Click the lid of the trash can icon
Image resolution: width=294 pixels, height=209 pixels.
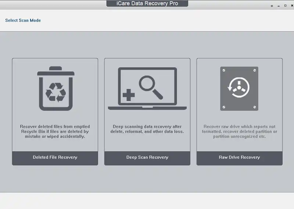pyautogui.click(x=55, y=72)
